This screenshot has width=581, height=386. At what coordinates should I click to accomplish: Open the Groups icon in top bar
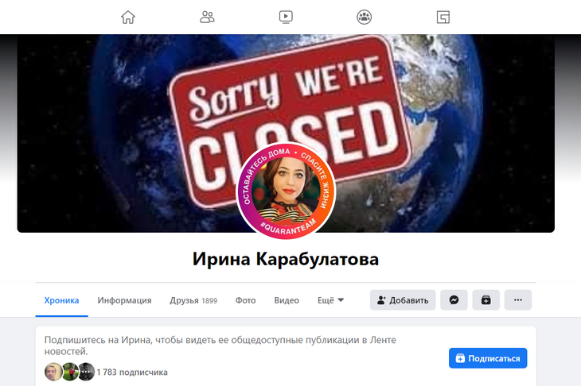[365, 17]
